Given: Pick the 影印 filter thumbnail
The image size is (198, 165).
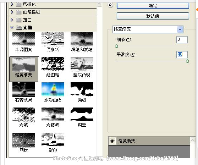Looking at the screenshot, I should (x=53, y=139).
